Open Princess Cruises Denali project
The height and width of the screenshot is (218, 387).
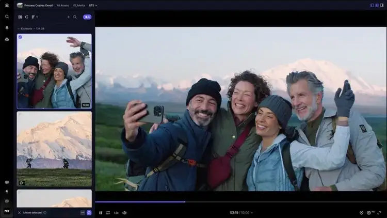[39, 5]
